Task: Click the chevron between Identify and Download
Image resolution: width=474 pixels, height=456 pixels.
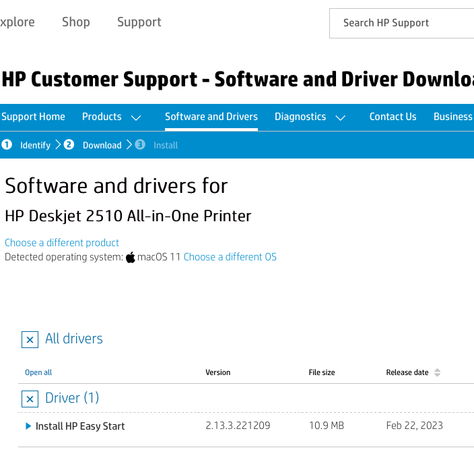Action: [x=58, y=145]
